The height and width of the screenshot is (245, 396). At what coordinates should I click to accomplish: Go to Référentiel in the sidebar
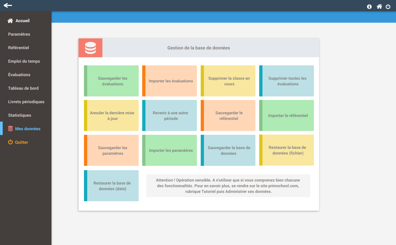tap(18, 48)
